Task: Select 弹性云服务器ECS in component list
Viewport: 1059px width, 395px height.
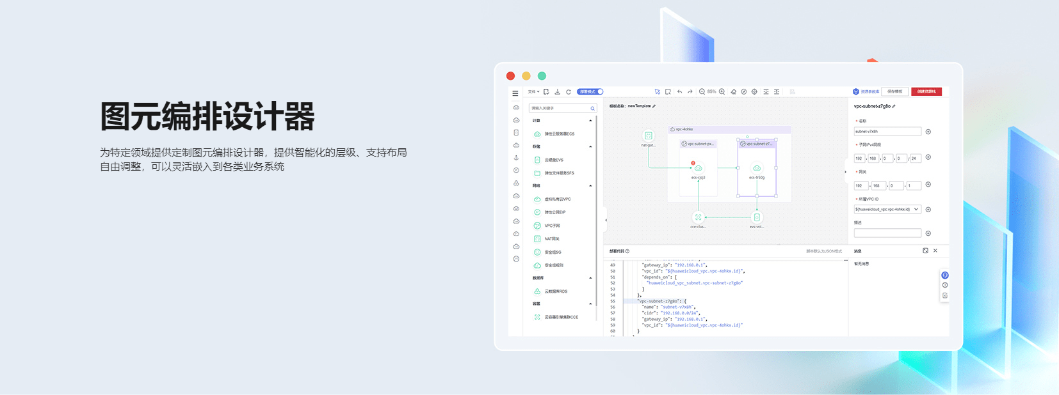Action: coord(559,134)
